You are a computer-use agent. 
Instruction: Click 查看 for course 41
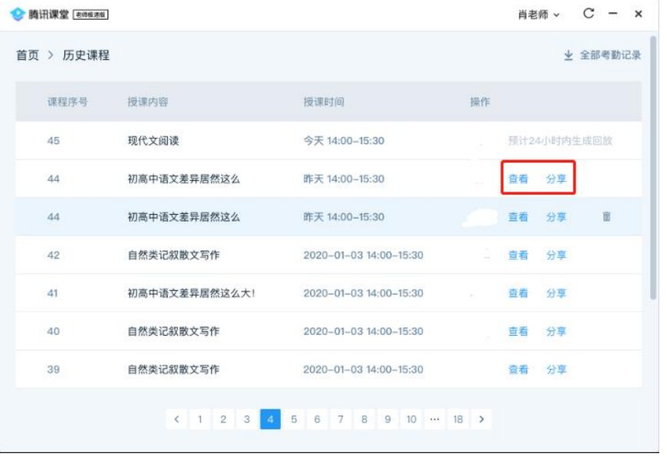pos(518,293)
